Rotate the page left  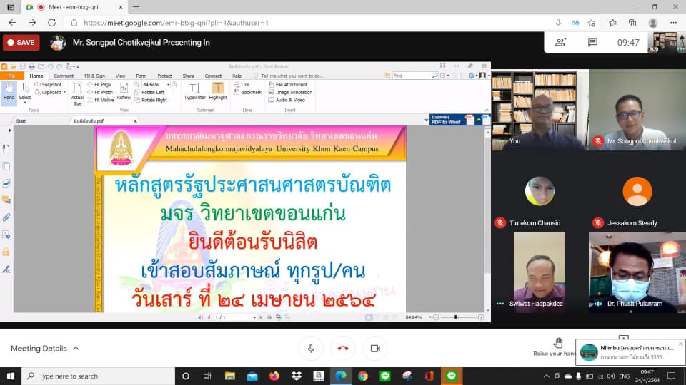pos(149,93)
